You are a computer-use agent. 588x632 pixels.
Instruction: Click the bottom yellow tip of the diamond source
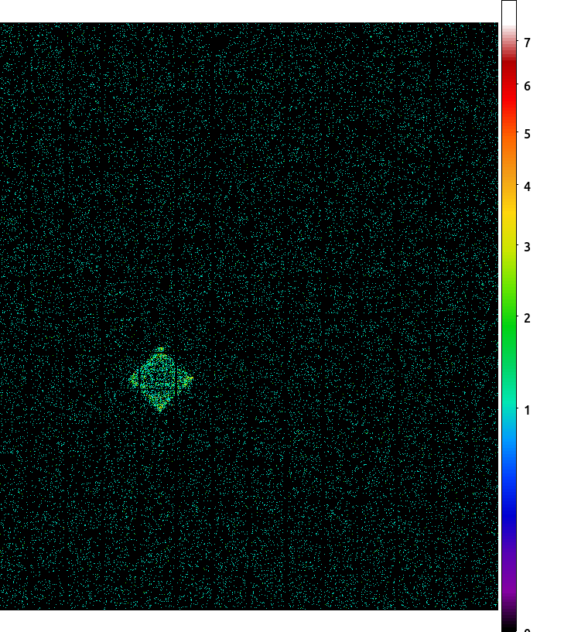pos(160,409)
